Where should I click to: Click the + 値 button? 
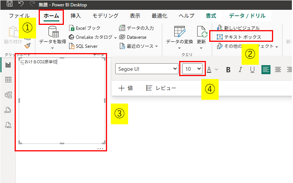(x=125, y=88)
